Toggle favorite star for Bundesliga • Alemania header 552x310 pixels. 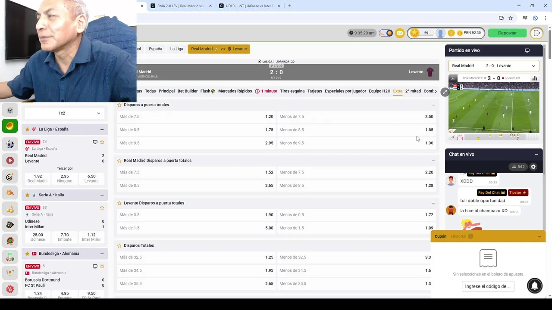(x=27, y=254)
